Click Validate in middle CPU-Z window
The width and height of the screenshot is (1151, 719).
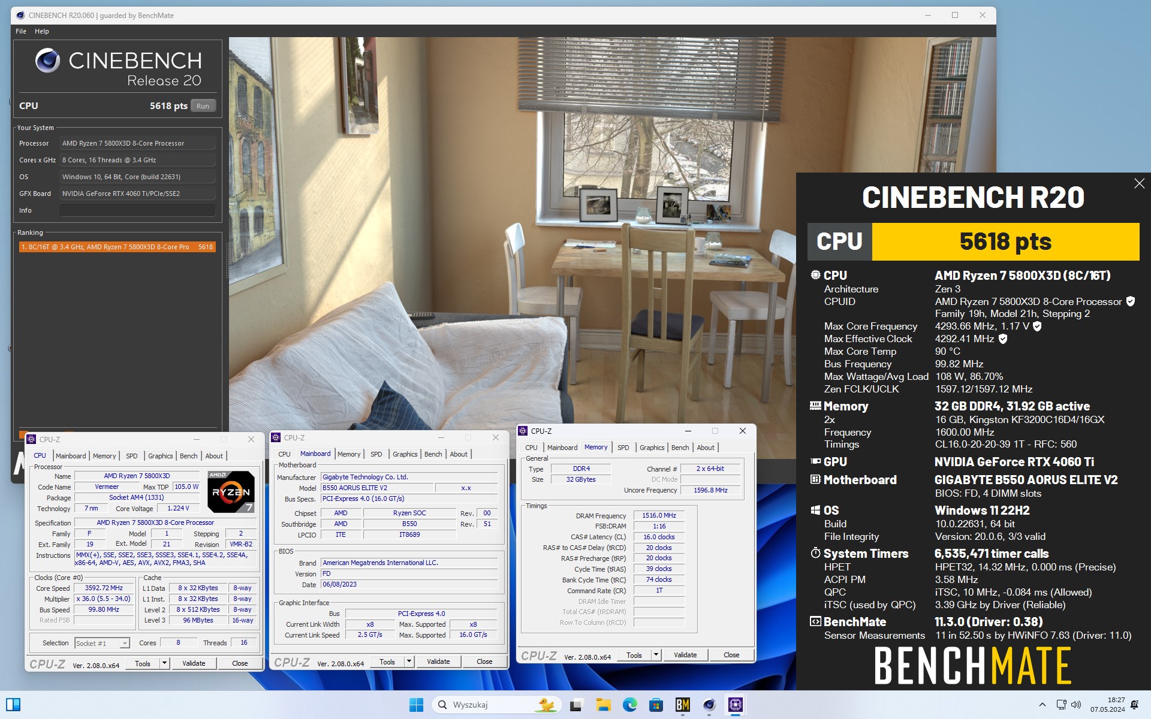(438, 661)
